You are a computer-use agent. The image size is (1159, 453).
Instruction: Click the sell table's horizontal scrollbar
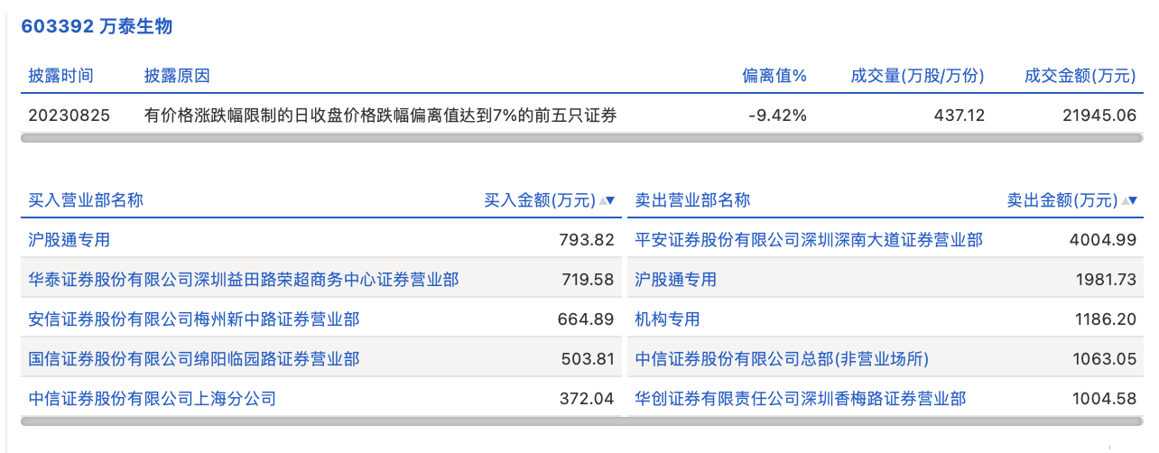coord(885,421)
